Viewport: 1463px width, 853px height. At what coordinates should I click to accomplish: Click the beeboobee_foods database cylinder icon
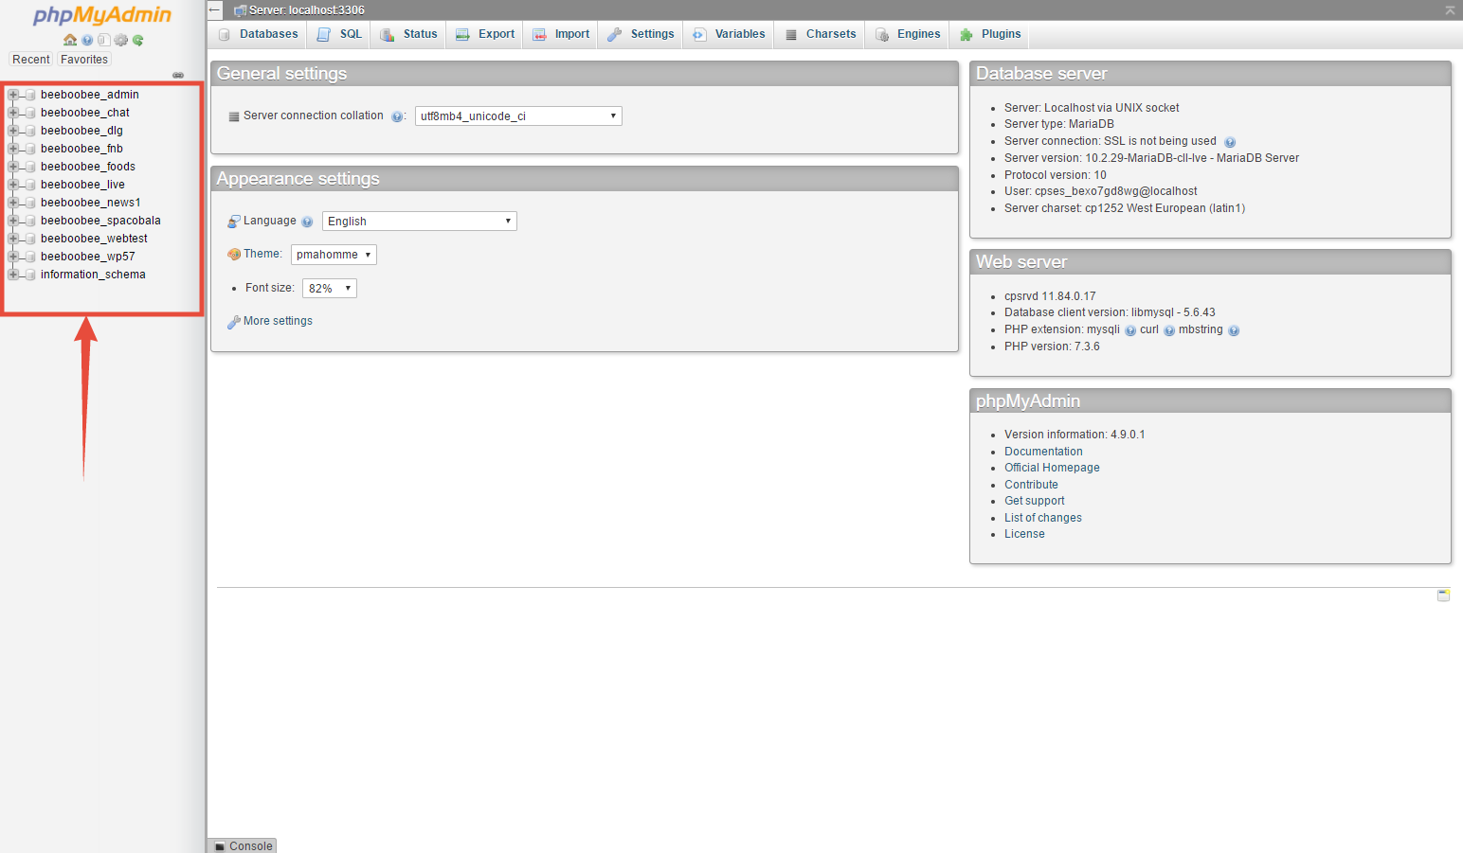click(30, 167)
